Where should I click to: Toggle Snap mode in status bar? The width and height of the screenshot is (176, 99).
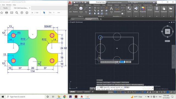click(118, 92)
